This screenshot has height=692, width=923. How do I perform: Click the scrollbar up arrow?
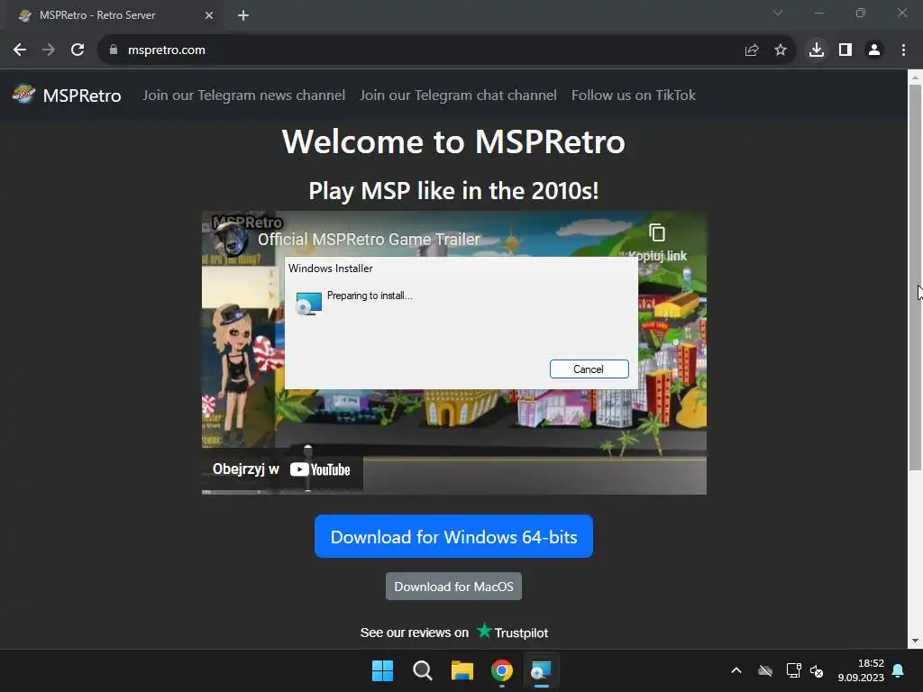[x=915, y=77]
